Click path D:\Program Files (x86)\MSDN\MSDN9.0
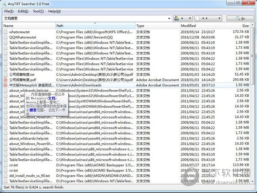 point(95,176)
